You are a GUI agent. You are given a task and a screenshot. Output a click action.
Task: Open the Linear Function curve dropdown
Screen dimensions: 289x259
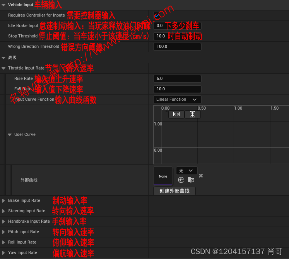(x=177, y=100)
